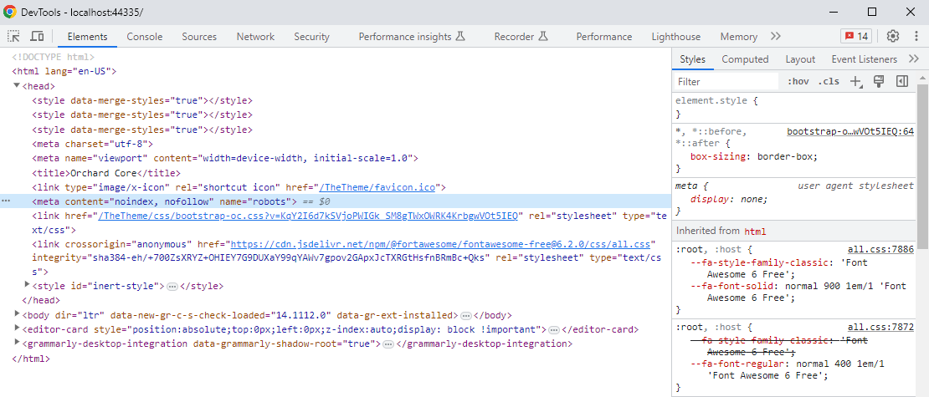The image size is (929, 397).
Task: Expand the grammarly-desktop-integration node triangle
Action: (17, 343)
